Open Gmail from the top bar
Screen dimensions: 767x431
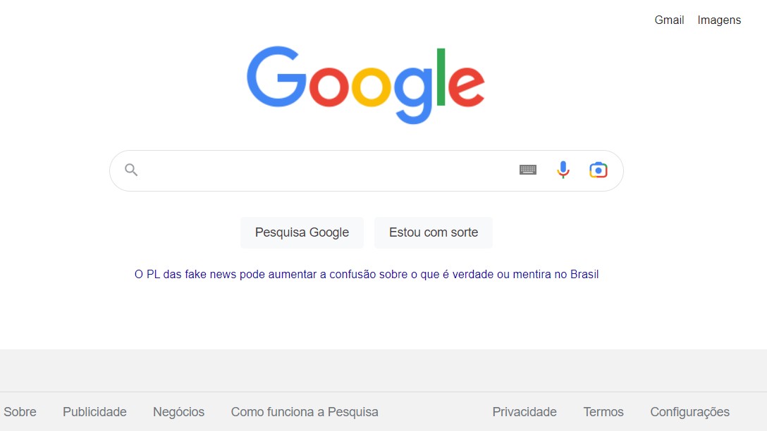click(x=669, y=20)
